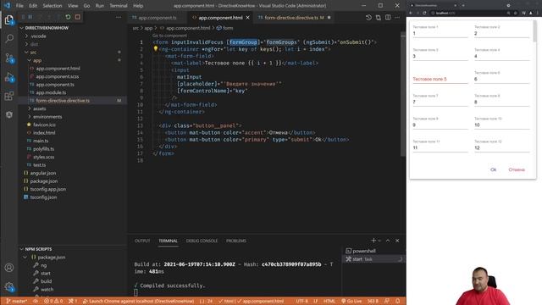The height and width of the screenshot is (305, 542).
Task: Open the Run and Debug view
Action: pyautogui.click(x=9, y=77)
